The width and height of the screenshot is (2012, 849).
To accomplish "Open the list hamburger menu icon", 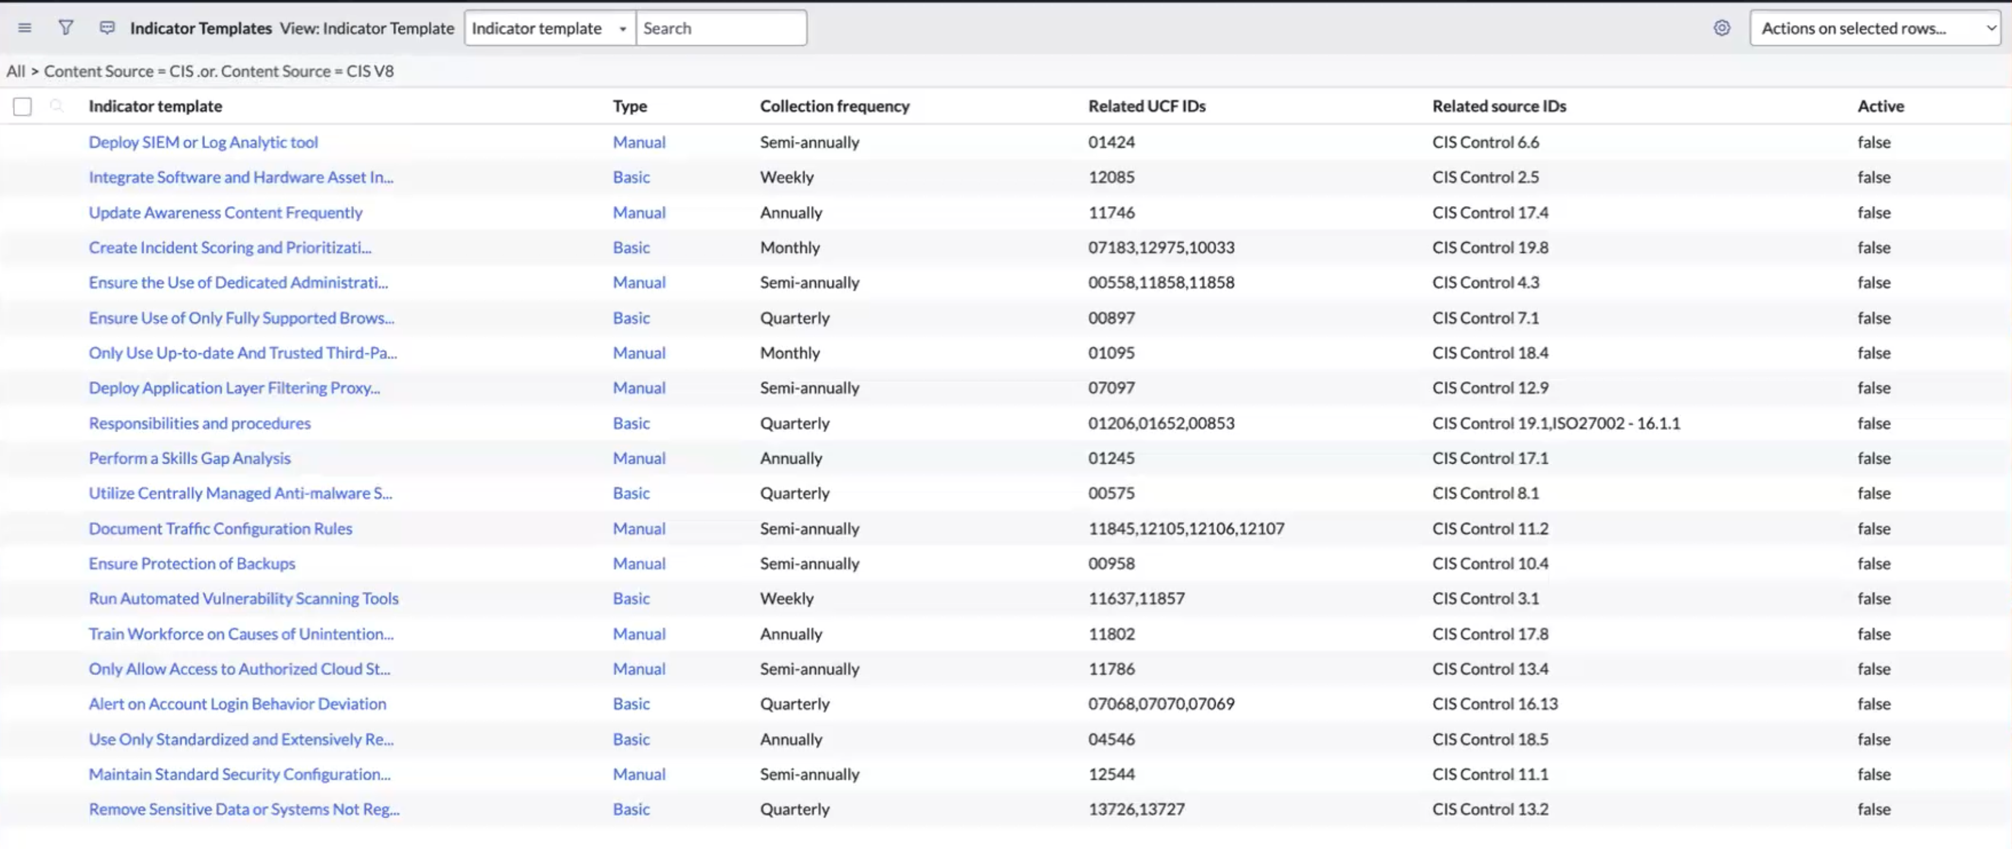I will point(25,28).
